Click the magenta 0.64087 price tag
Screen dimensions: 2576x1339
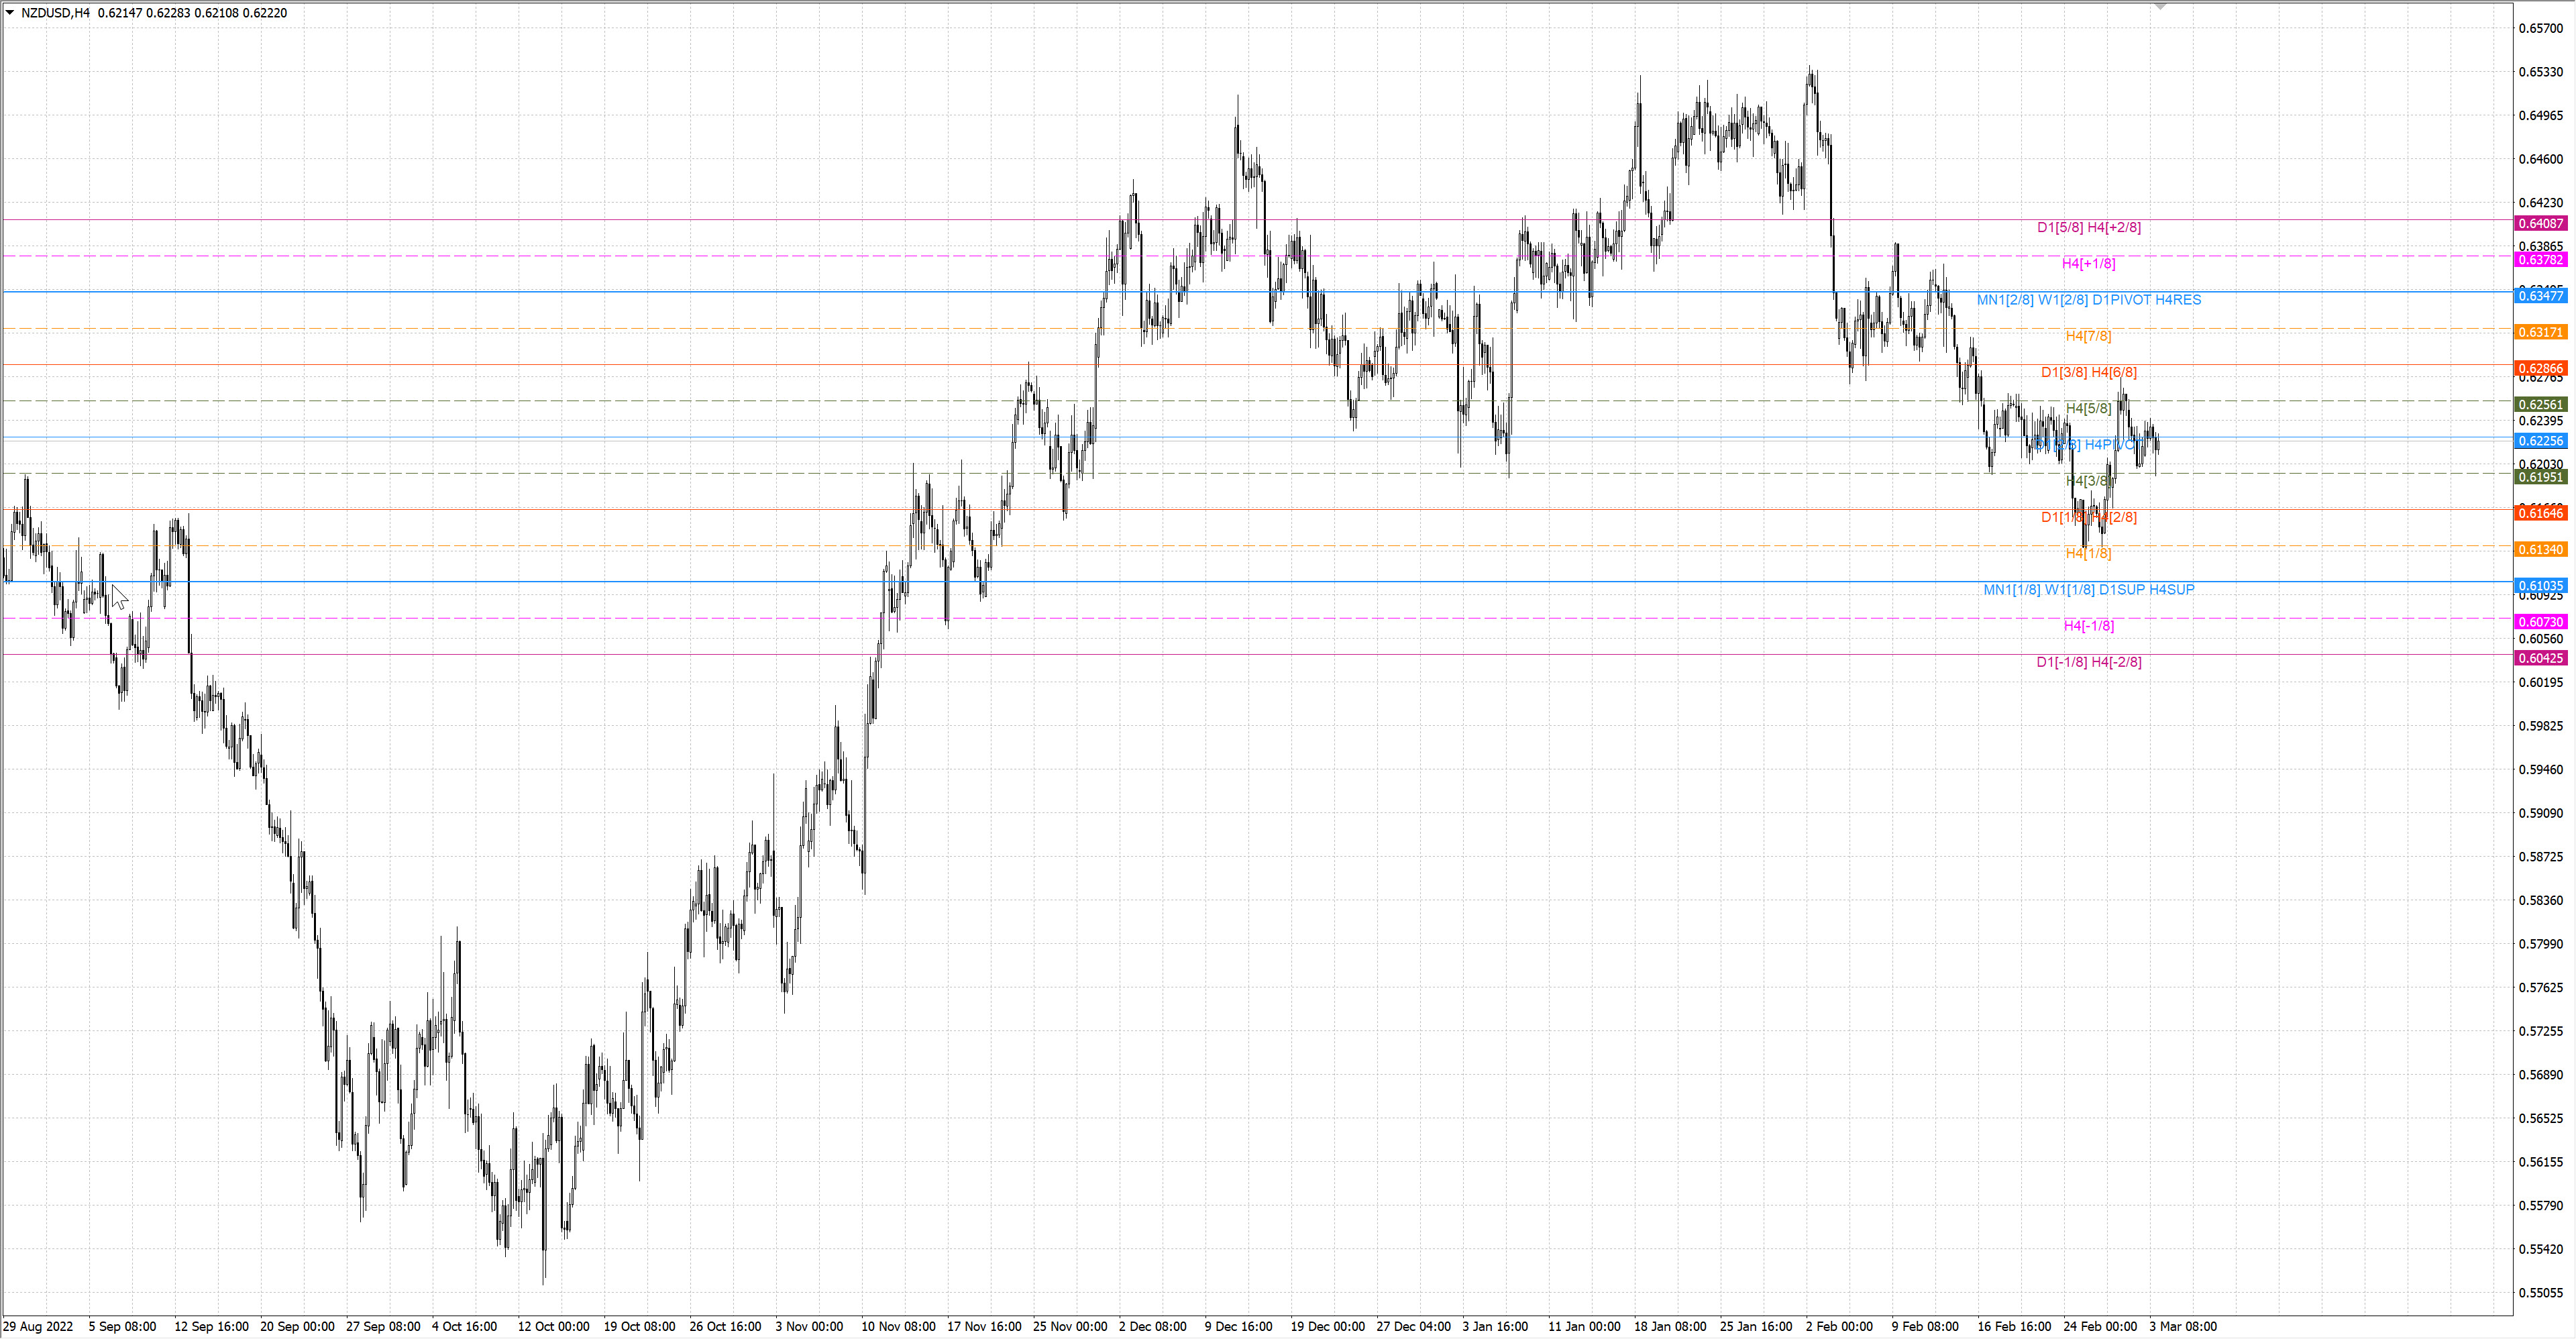click(2540, 223)
